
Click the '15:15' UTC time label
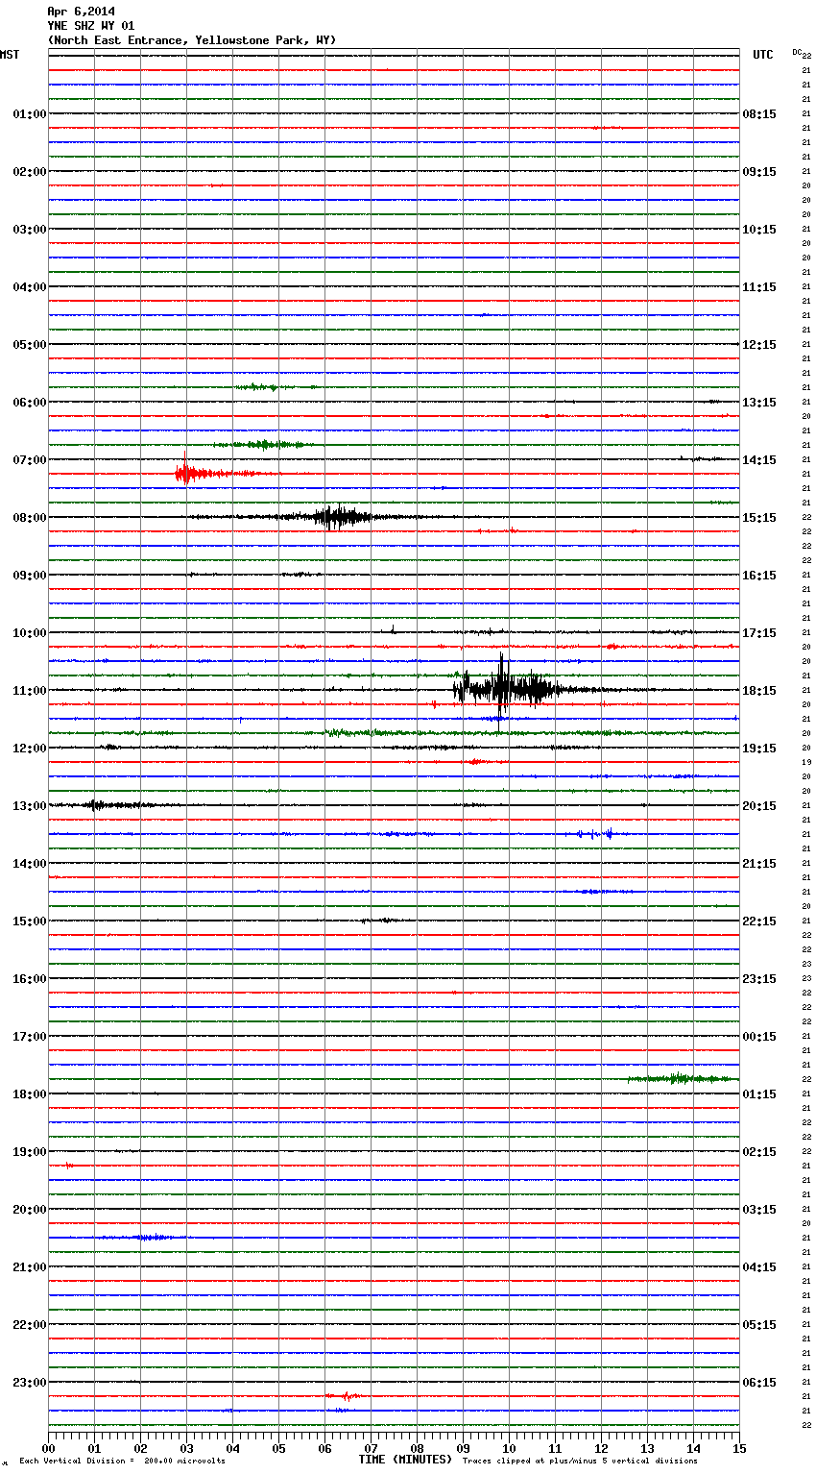point(759,518)
